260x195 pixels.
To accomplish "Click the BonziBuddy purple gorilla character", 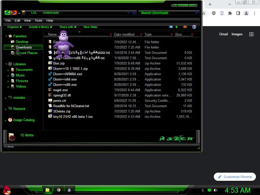I will click(64, 44).
